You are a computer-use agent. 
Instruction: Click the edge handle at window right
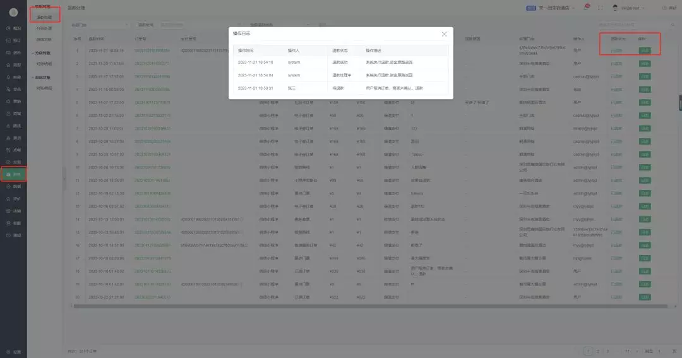pyautogui.click(x=680, y=103)
